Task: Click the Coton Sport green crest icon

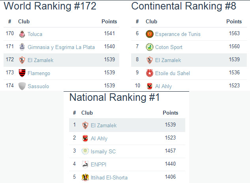Action: pos(149,47)
